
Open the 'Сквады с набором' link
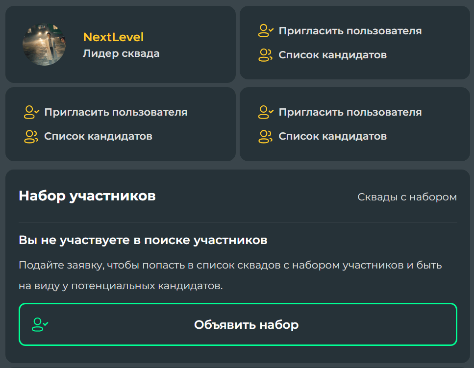point(407,197)
